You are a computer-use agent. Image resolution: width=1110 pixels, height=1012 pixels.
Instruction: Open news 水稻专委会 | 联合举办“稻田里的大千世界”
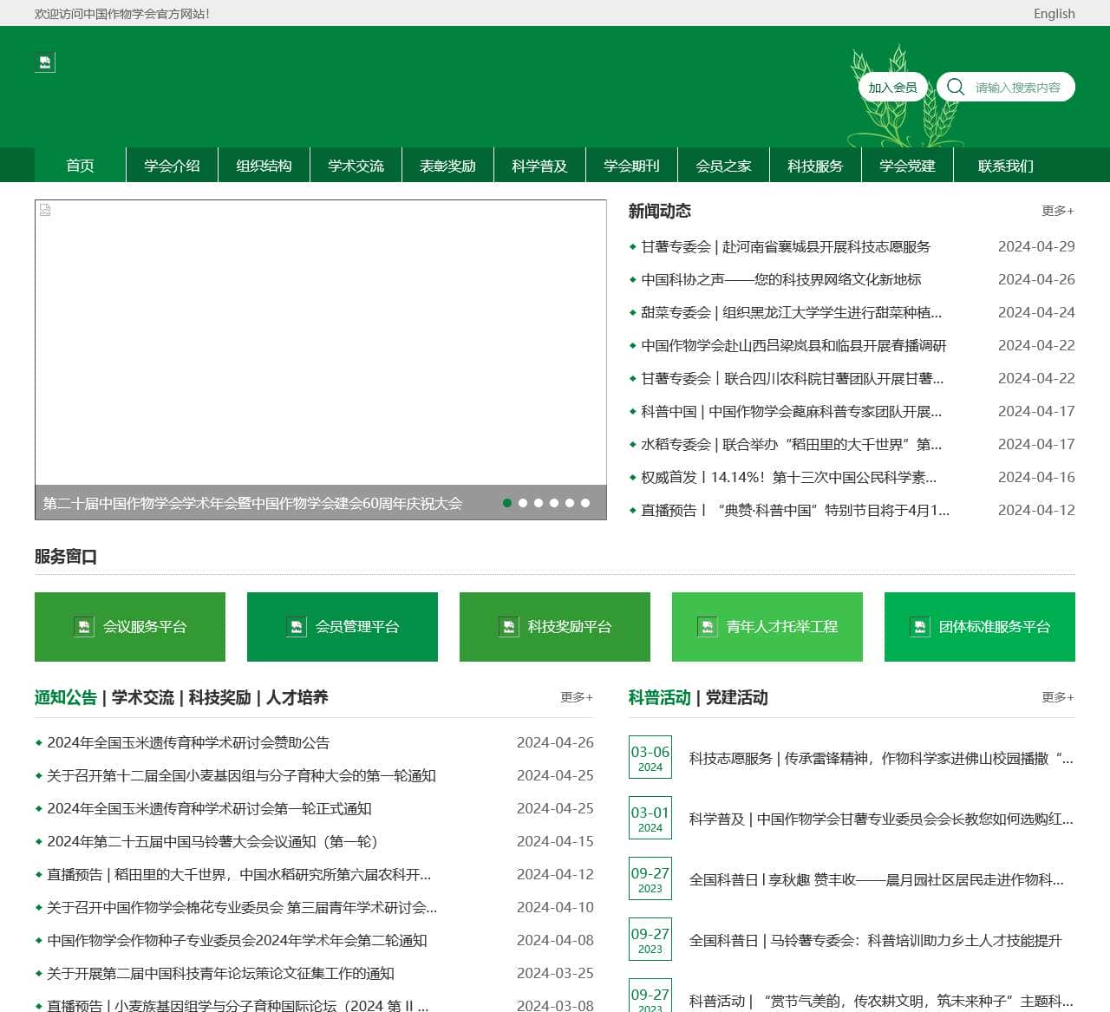pos(791,444)
